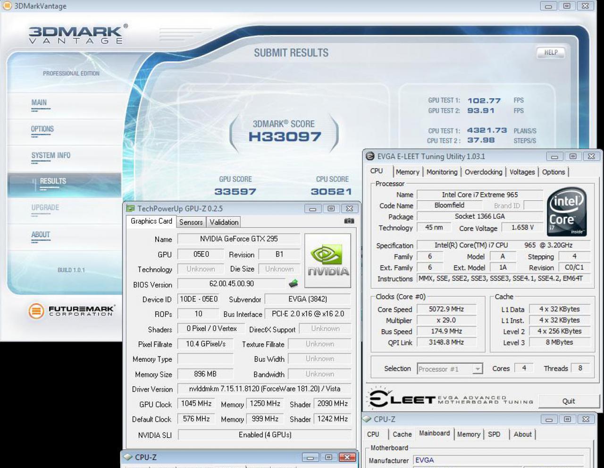
Task: Open the Validation tab in GPU-Z
Action: [x=224, y=222]
